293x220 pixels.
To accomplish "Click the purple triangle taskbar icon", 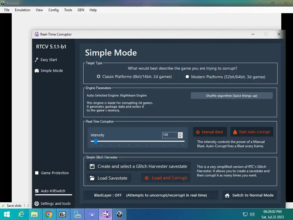I will 92,214.
